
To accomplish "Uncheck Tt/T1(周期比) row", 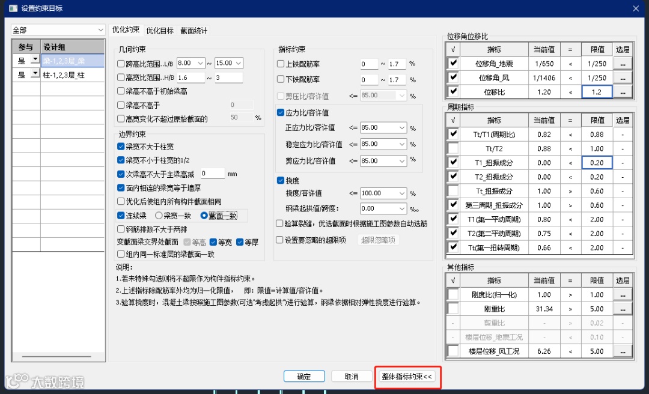I will tap(453, 134).
